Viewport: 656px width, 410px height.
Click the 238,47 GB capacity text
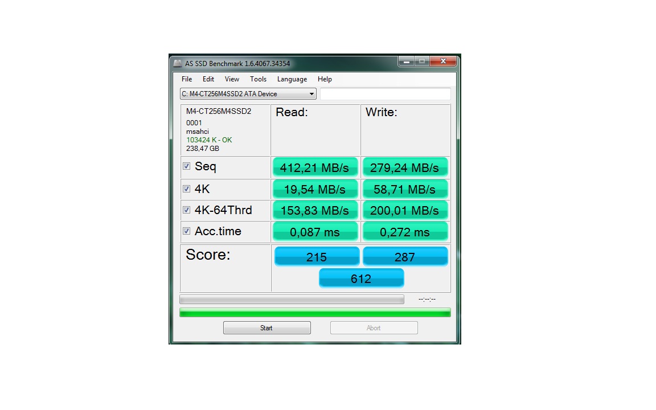(x=203, y=149)
